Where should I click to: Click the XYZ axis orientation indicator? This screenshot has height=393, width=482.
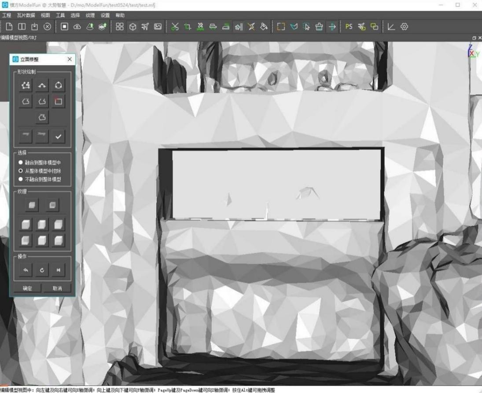tap(473, 51)
